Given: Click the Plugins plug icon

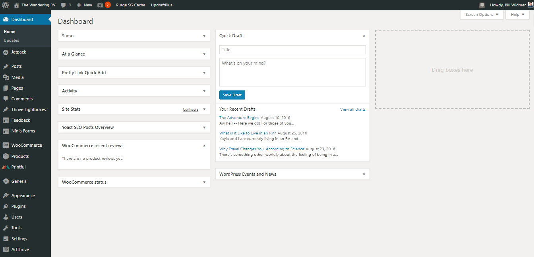Looking at the screenshot, I should (x=6, y=206).
